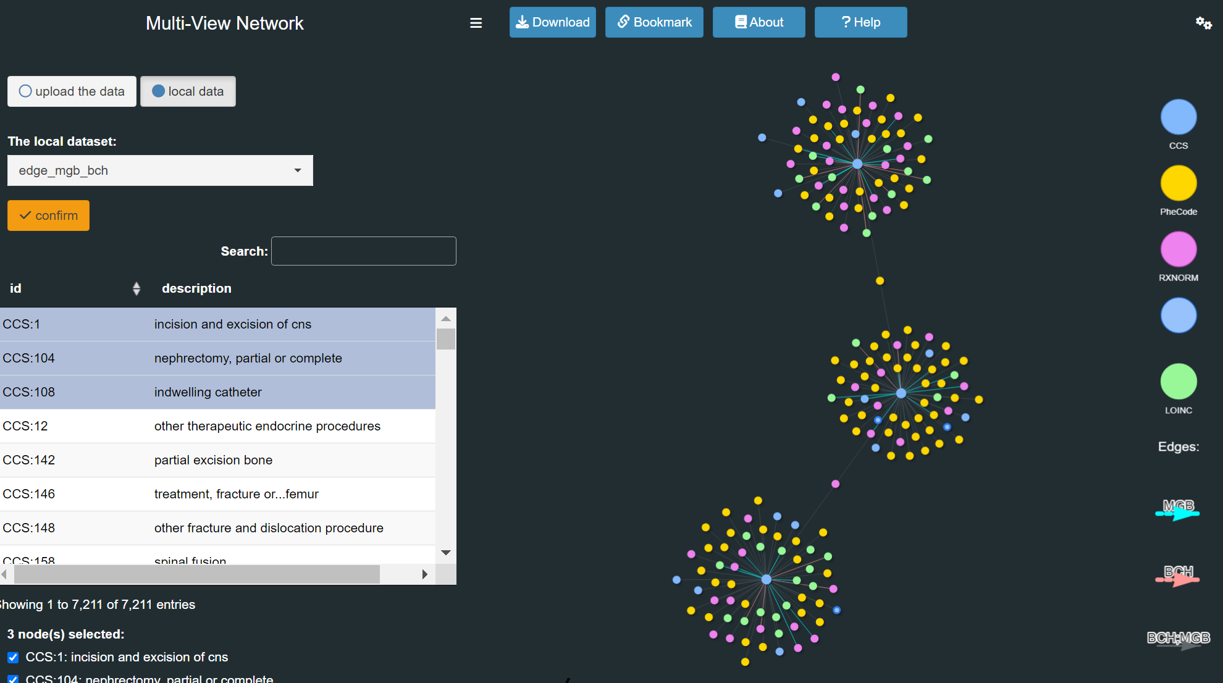This screenshot has width=1223, height=683.
Task: Select the CCS:12 endocrine procedures row
Action: (x=216, y=426)
